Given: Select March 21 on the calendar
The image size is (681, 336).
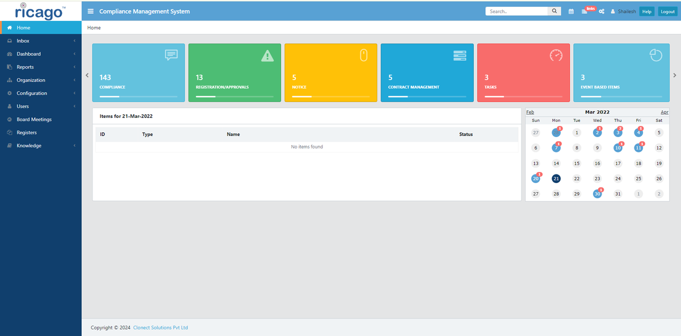Looking at the screenshot, I should point(556,178).
